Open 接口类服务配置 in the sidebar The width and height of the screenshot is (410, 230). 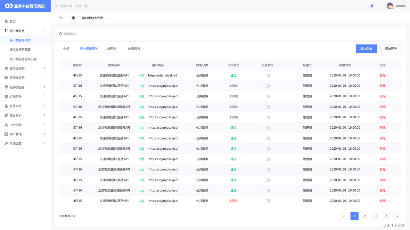coord(20,50)
